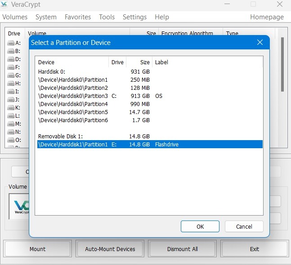Click the VeraCrypt logo in Volume panel
This screenshot has width=291, height=265.
tap(21, 207)
